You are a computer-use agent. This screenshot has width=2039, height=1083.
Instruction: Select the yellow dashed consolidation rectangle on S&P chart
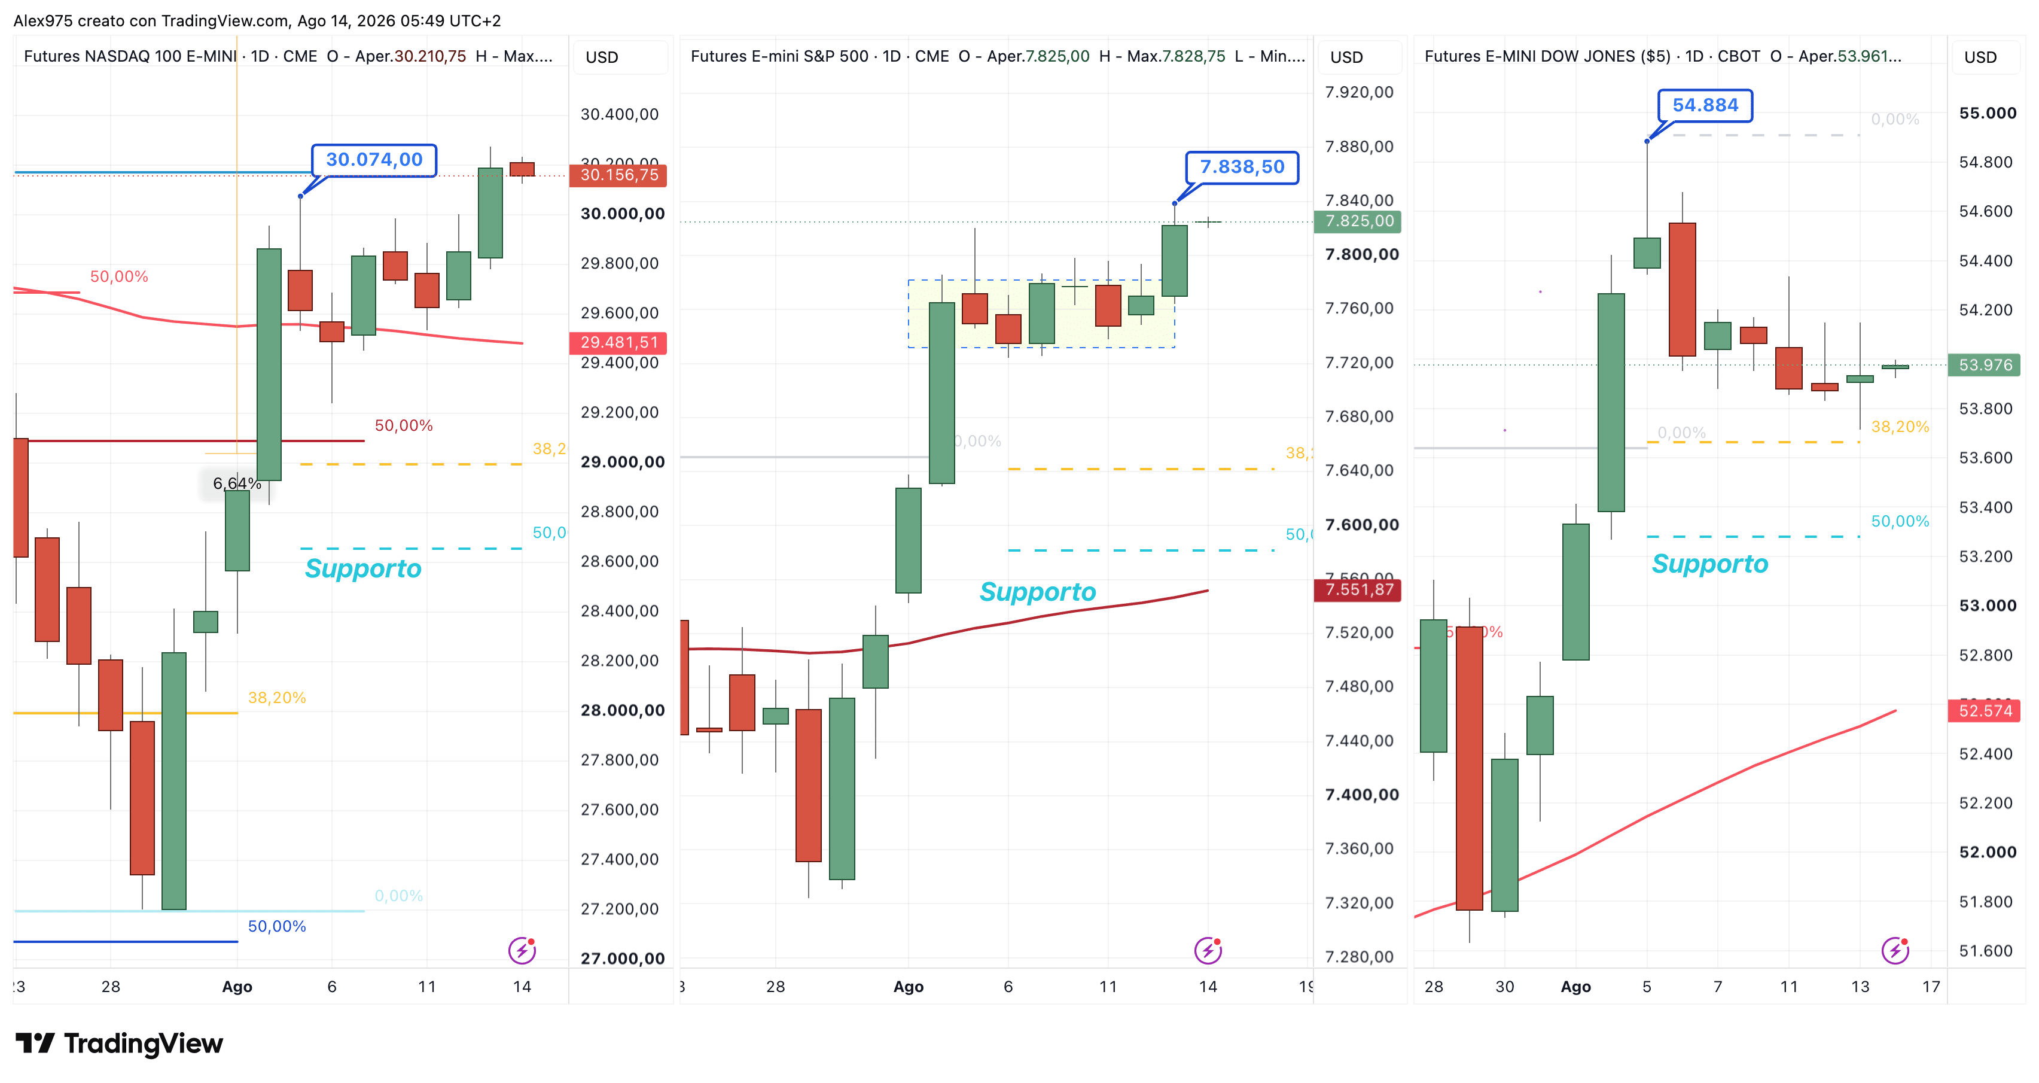coord(1042,314)
